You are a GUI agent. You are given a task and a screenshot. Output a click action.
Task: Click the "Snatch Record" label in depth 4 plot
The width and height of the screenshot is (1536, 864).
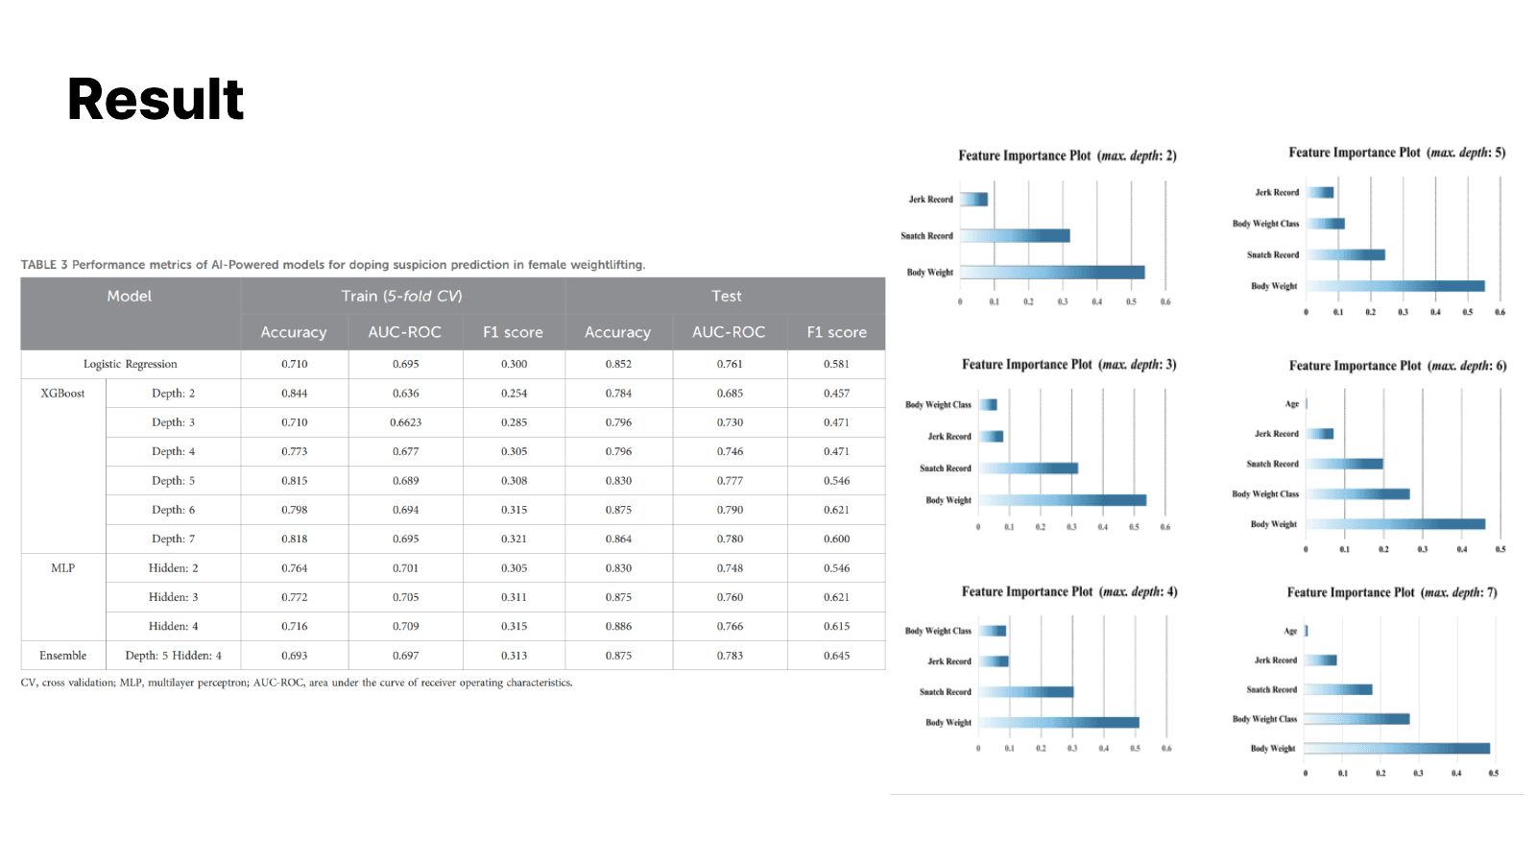[946, 692]
